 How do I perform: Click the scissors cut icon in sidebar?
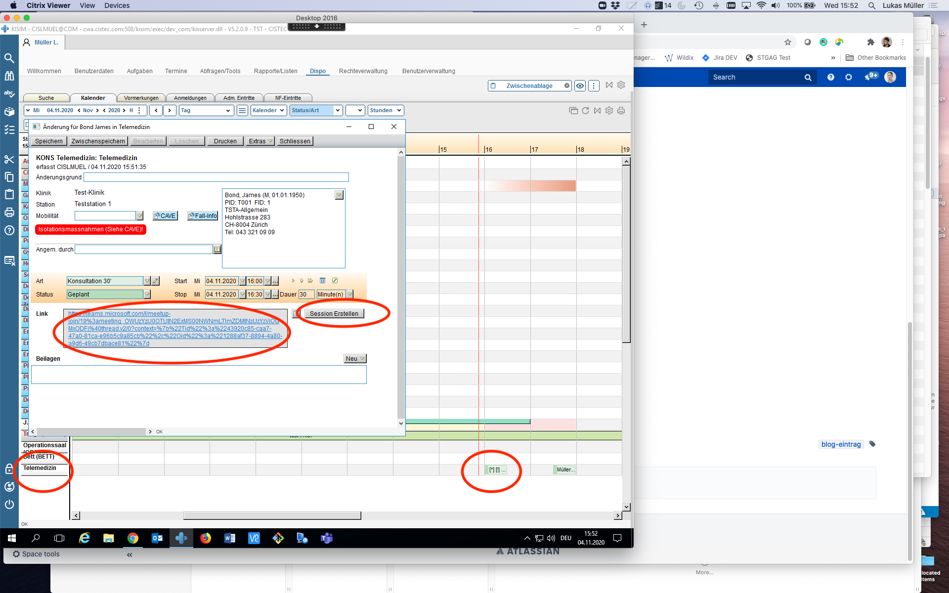(9, 159)
